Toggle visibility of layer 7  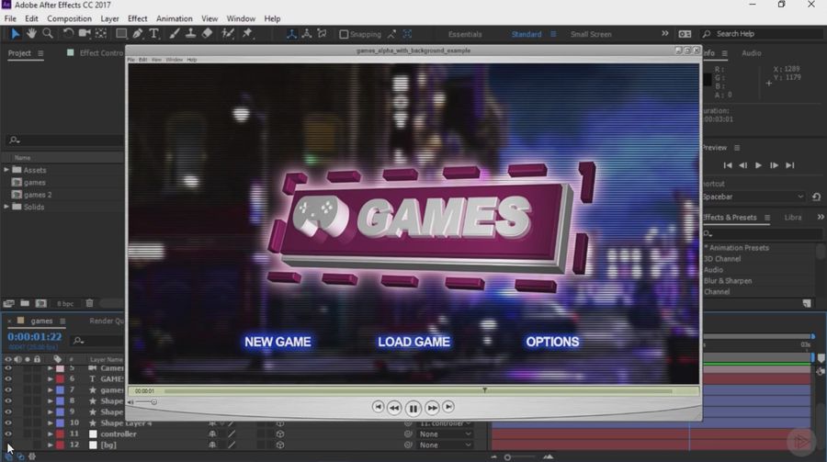(x=8, y=389)
